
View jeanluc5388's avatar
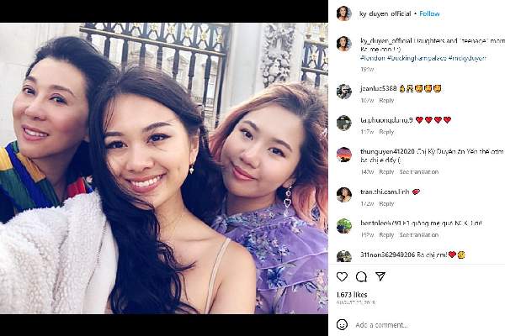coord(343,92)
